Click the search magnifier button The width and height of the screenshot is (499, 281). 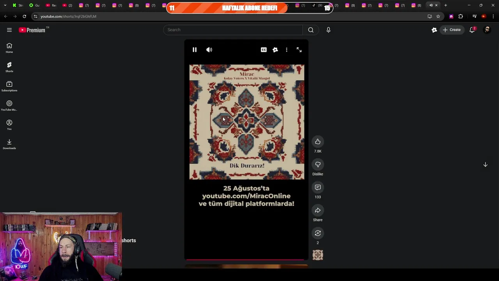click(311, 30)
